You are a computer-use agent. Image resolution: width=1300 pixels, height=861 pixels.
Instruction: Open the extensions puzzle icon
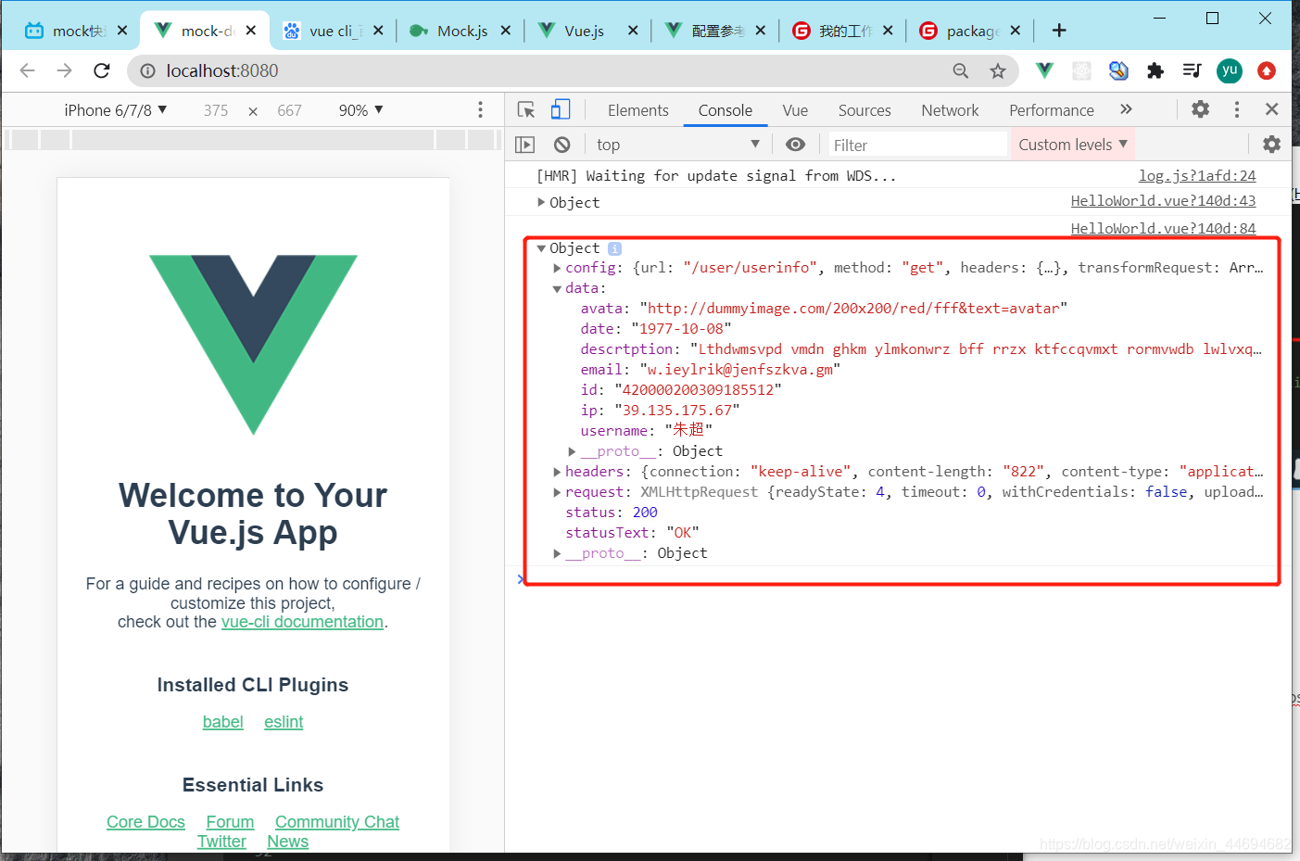pyautogui.click(x=1155, y=70)
